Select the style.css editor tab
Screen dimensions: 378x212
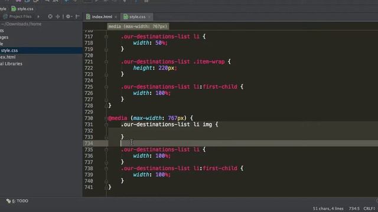tap(137, 16)
